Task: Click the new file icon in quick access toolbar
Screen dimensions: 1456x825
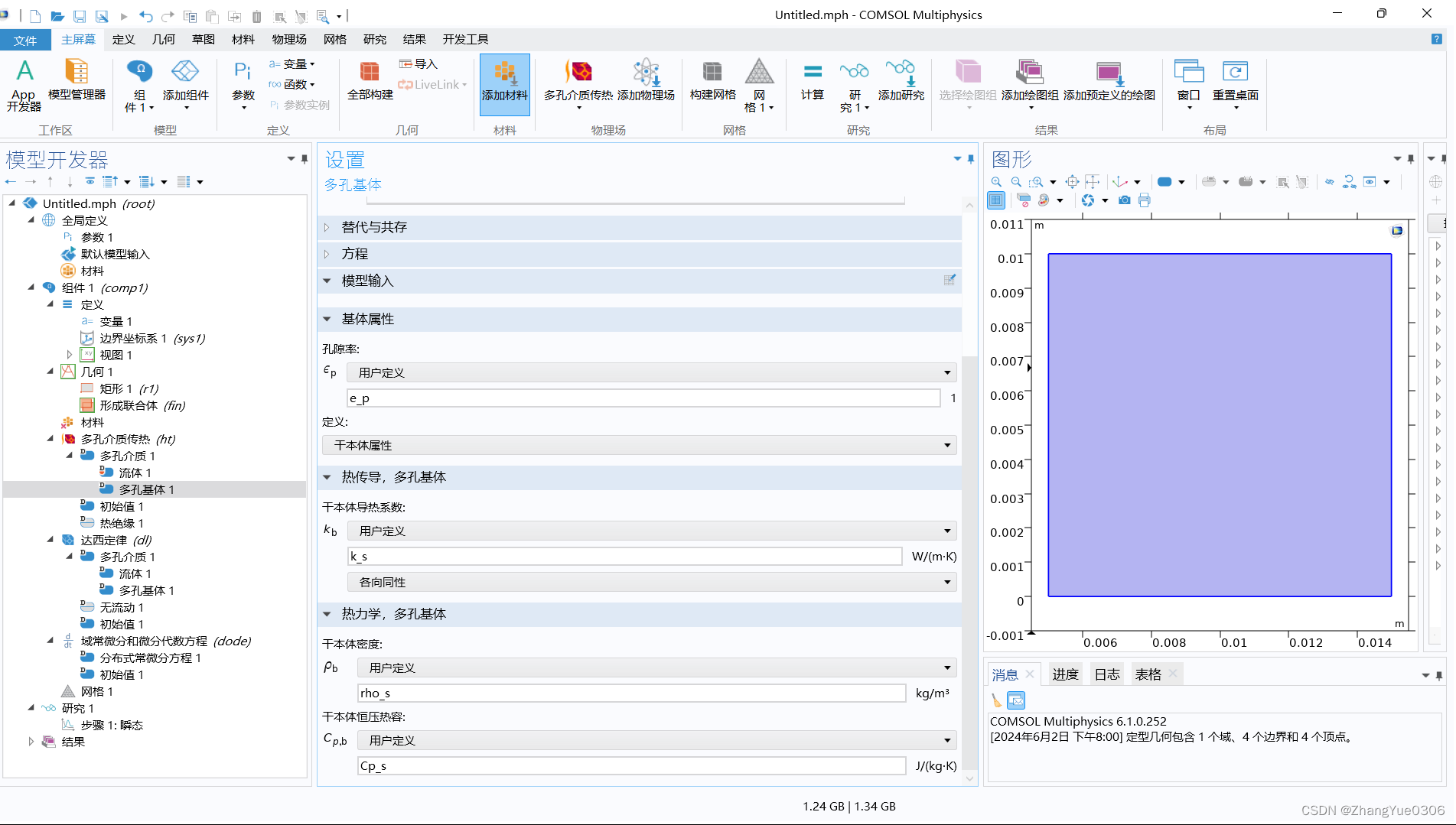Action: (x=35, y=15)
